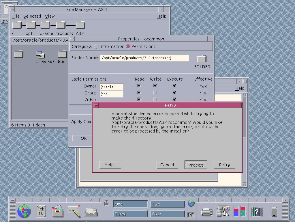295x222 pixels.
Task: Click the Trash can icon
Action: tap(274, 212)
